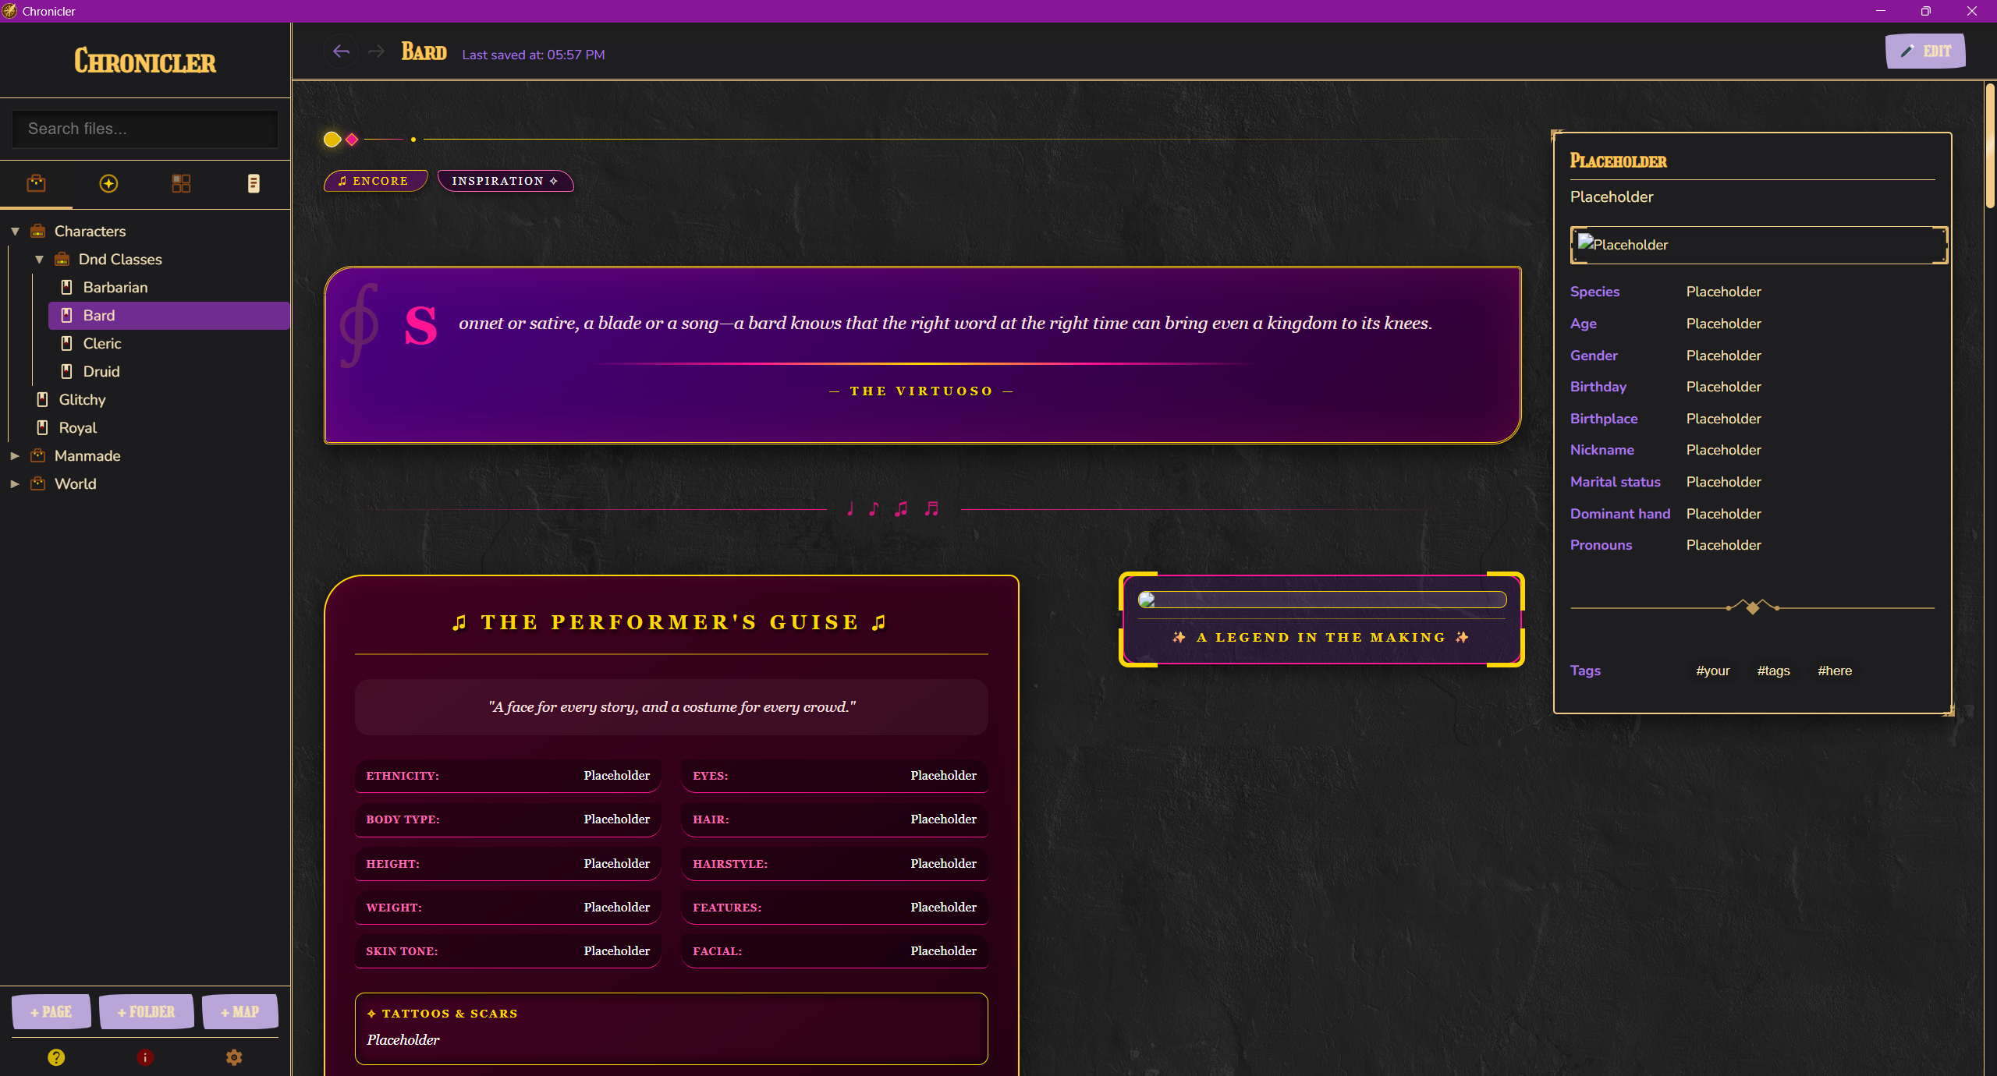This screenshot has height=1076, width=1997.
Task: Open the settings gear icon
Action: (x=234, y=1057)
